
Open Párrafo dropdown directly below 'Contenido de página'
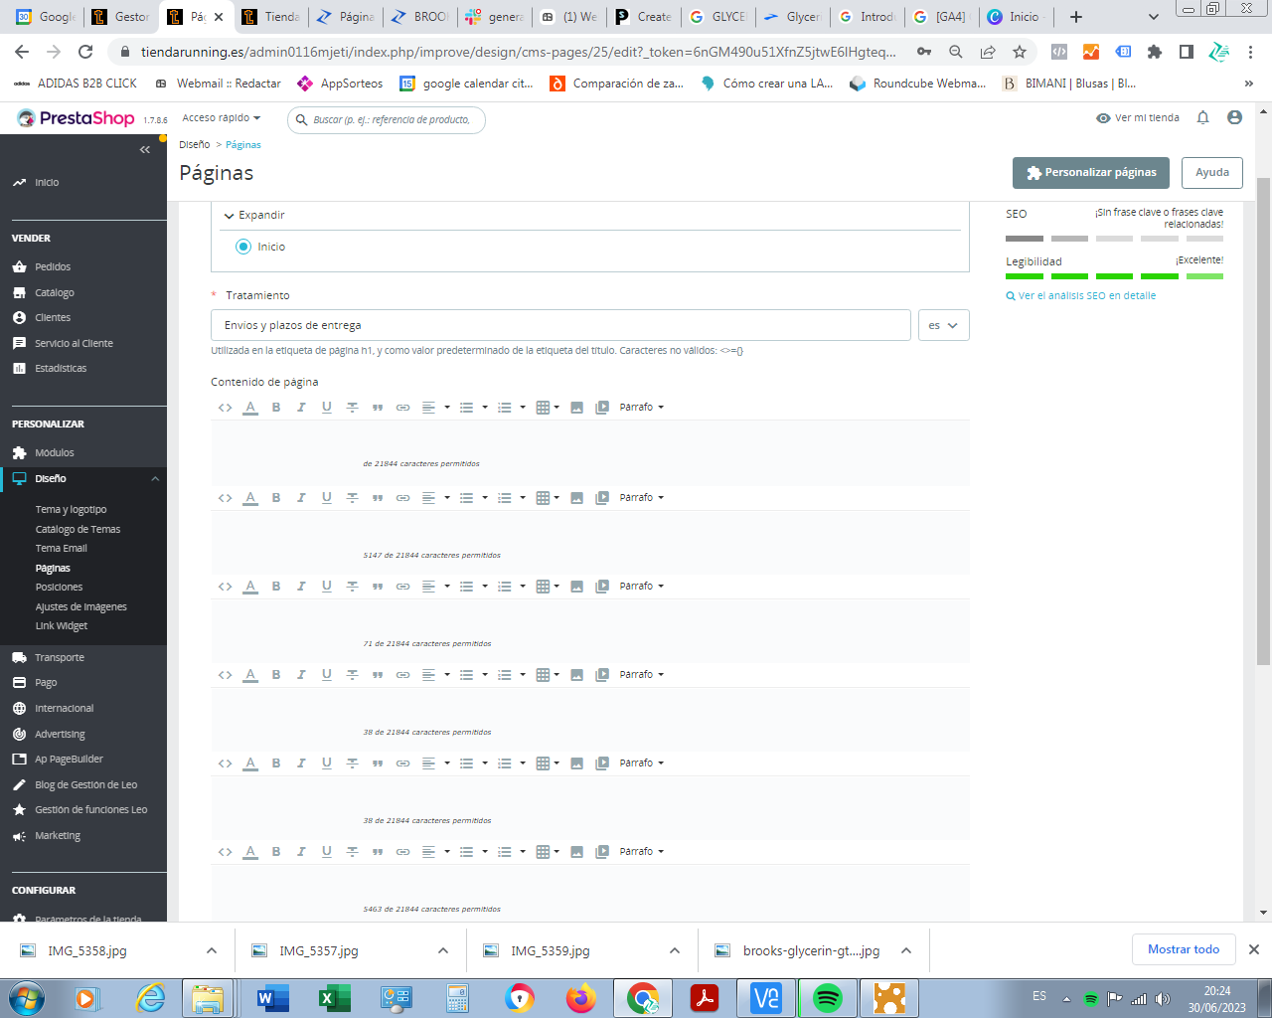pyautogui.click(x=641, y=408)
